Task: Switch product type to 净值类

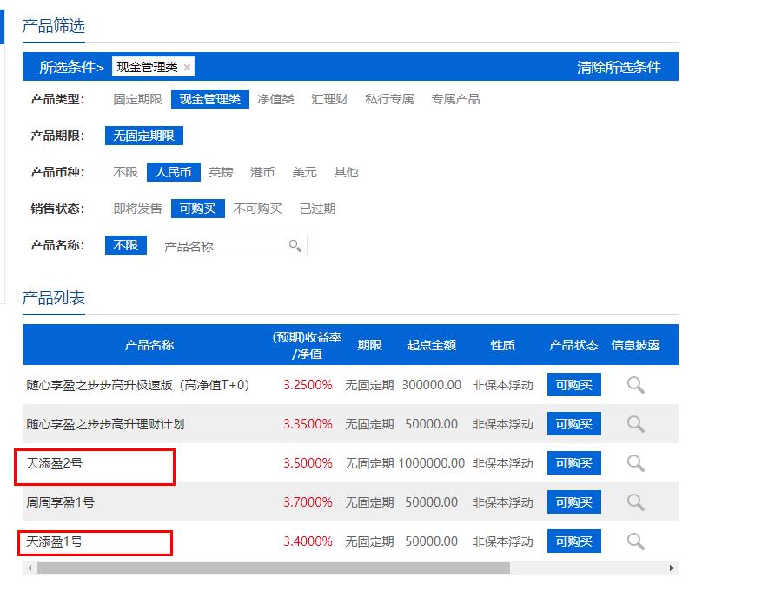Action: click(x=279, y=98)
